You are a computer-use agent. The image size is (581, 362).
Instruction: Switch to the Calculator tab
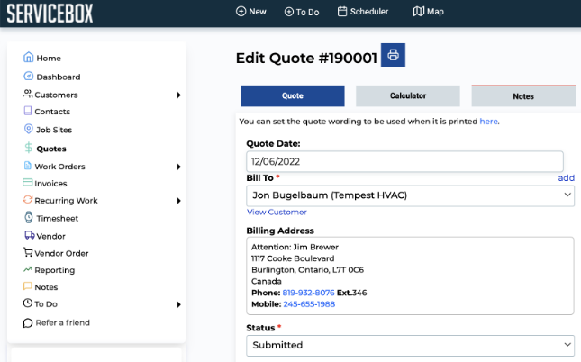click(408, 96)
